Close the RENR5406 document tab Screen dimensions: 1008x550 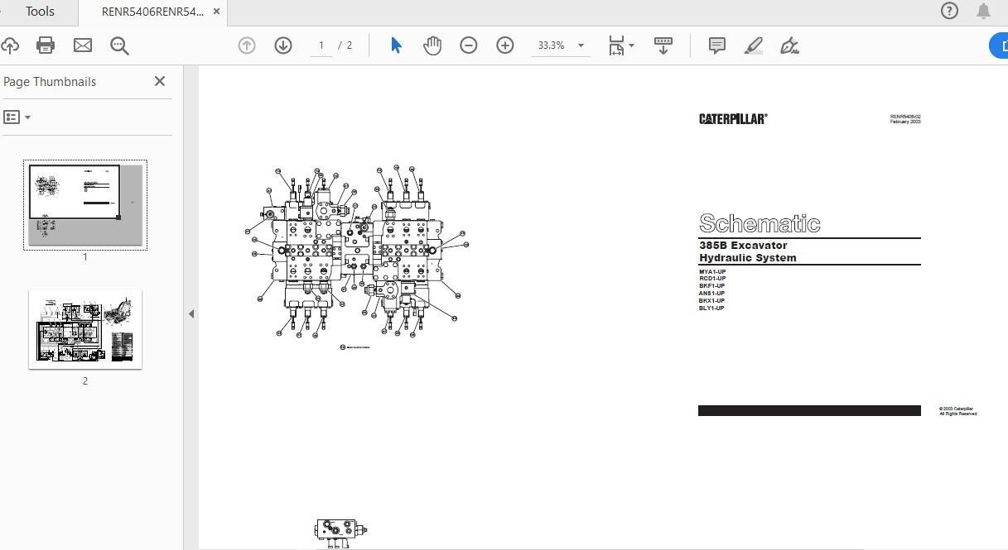click(217, 12)
